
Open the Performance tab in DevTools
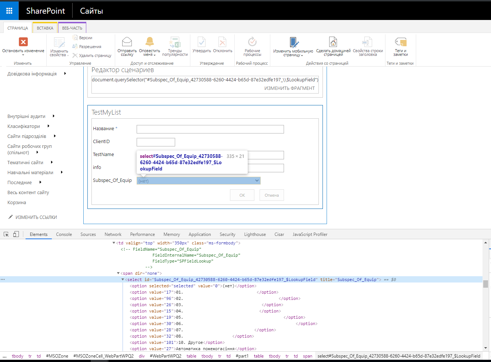[x=143, y=234]
